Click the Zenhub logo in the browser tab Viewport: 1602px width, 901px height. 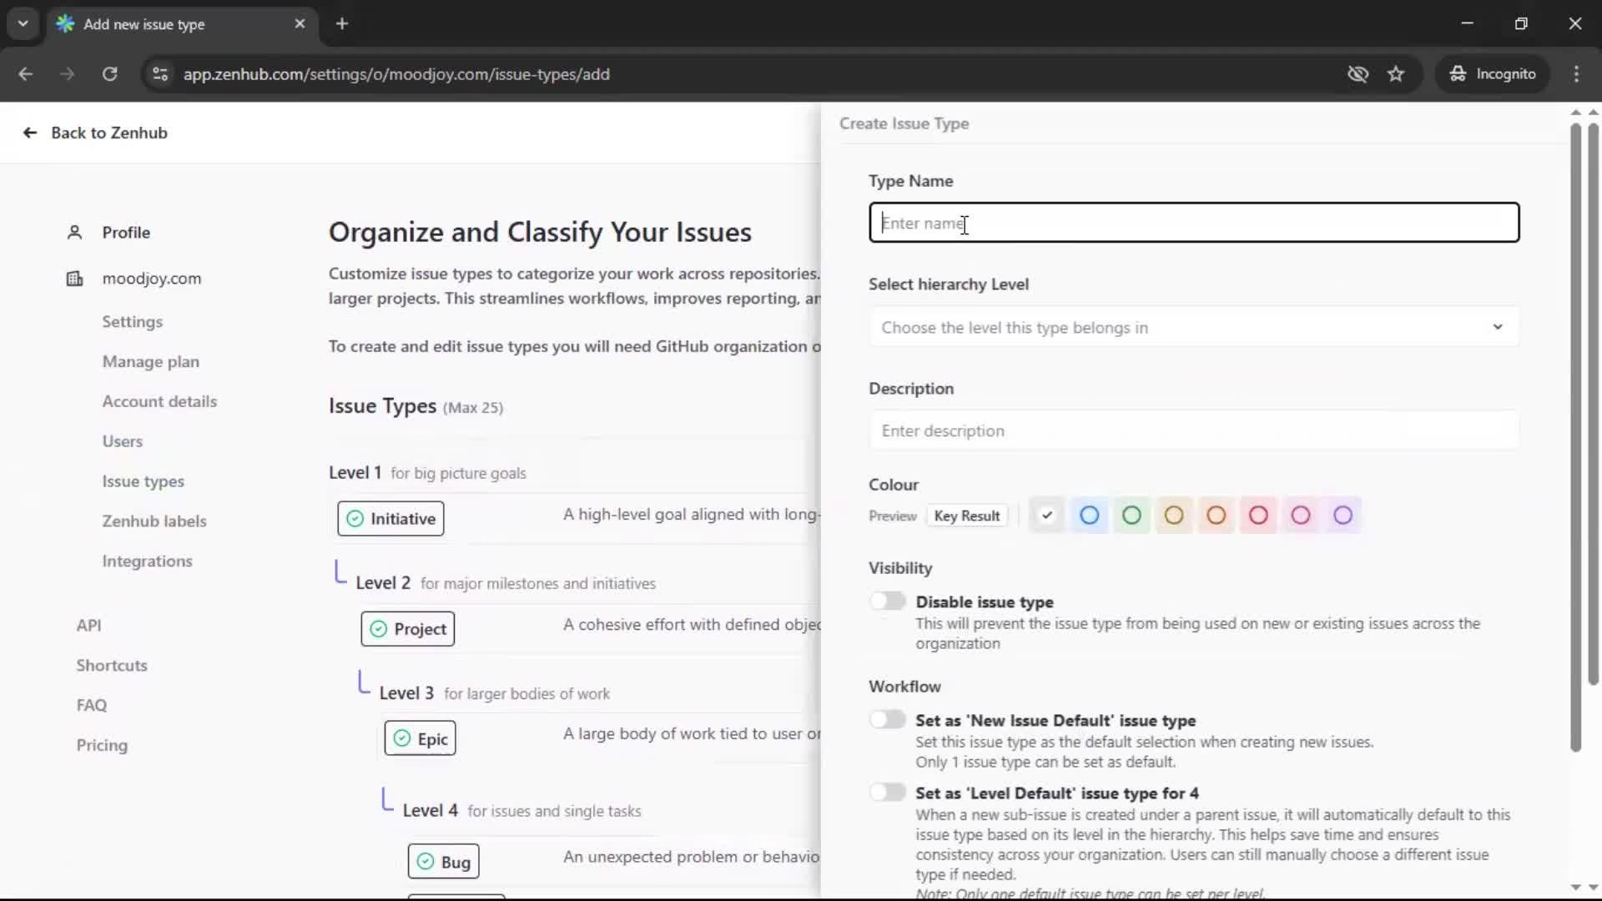click(x=65, y=24)
